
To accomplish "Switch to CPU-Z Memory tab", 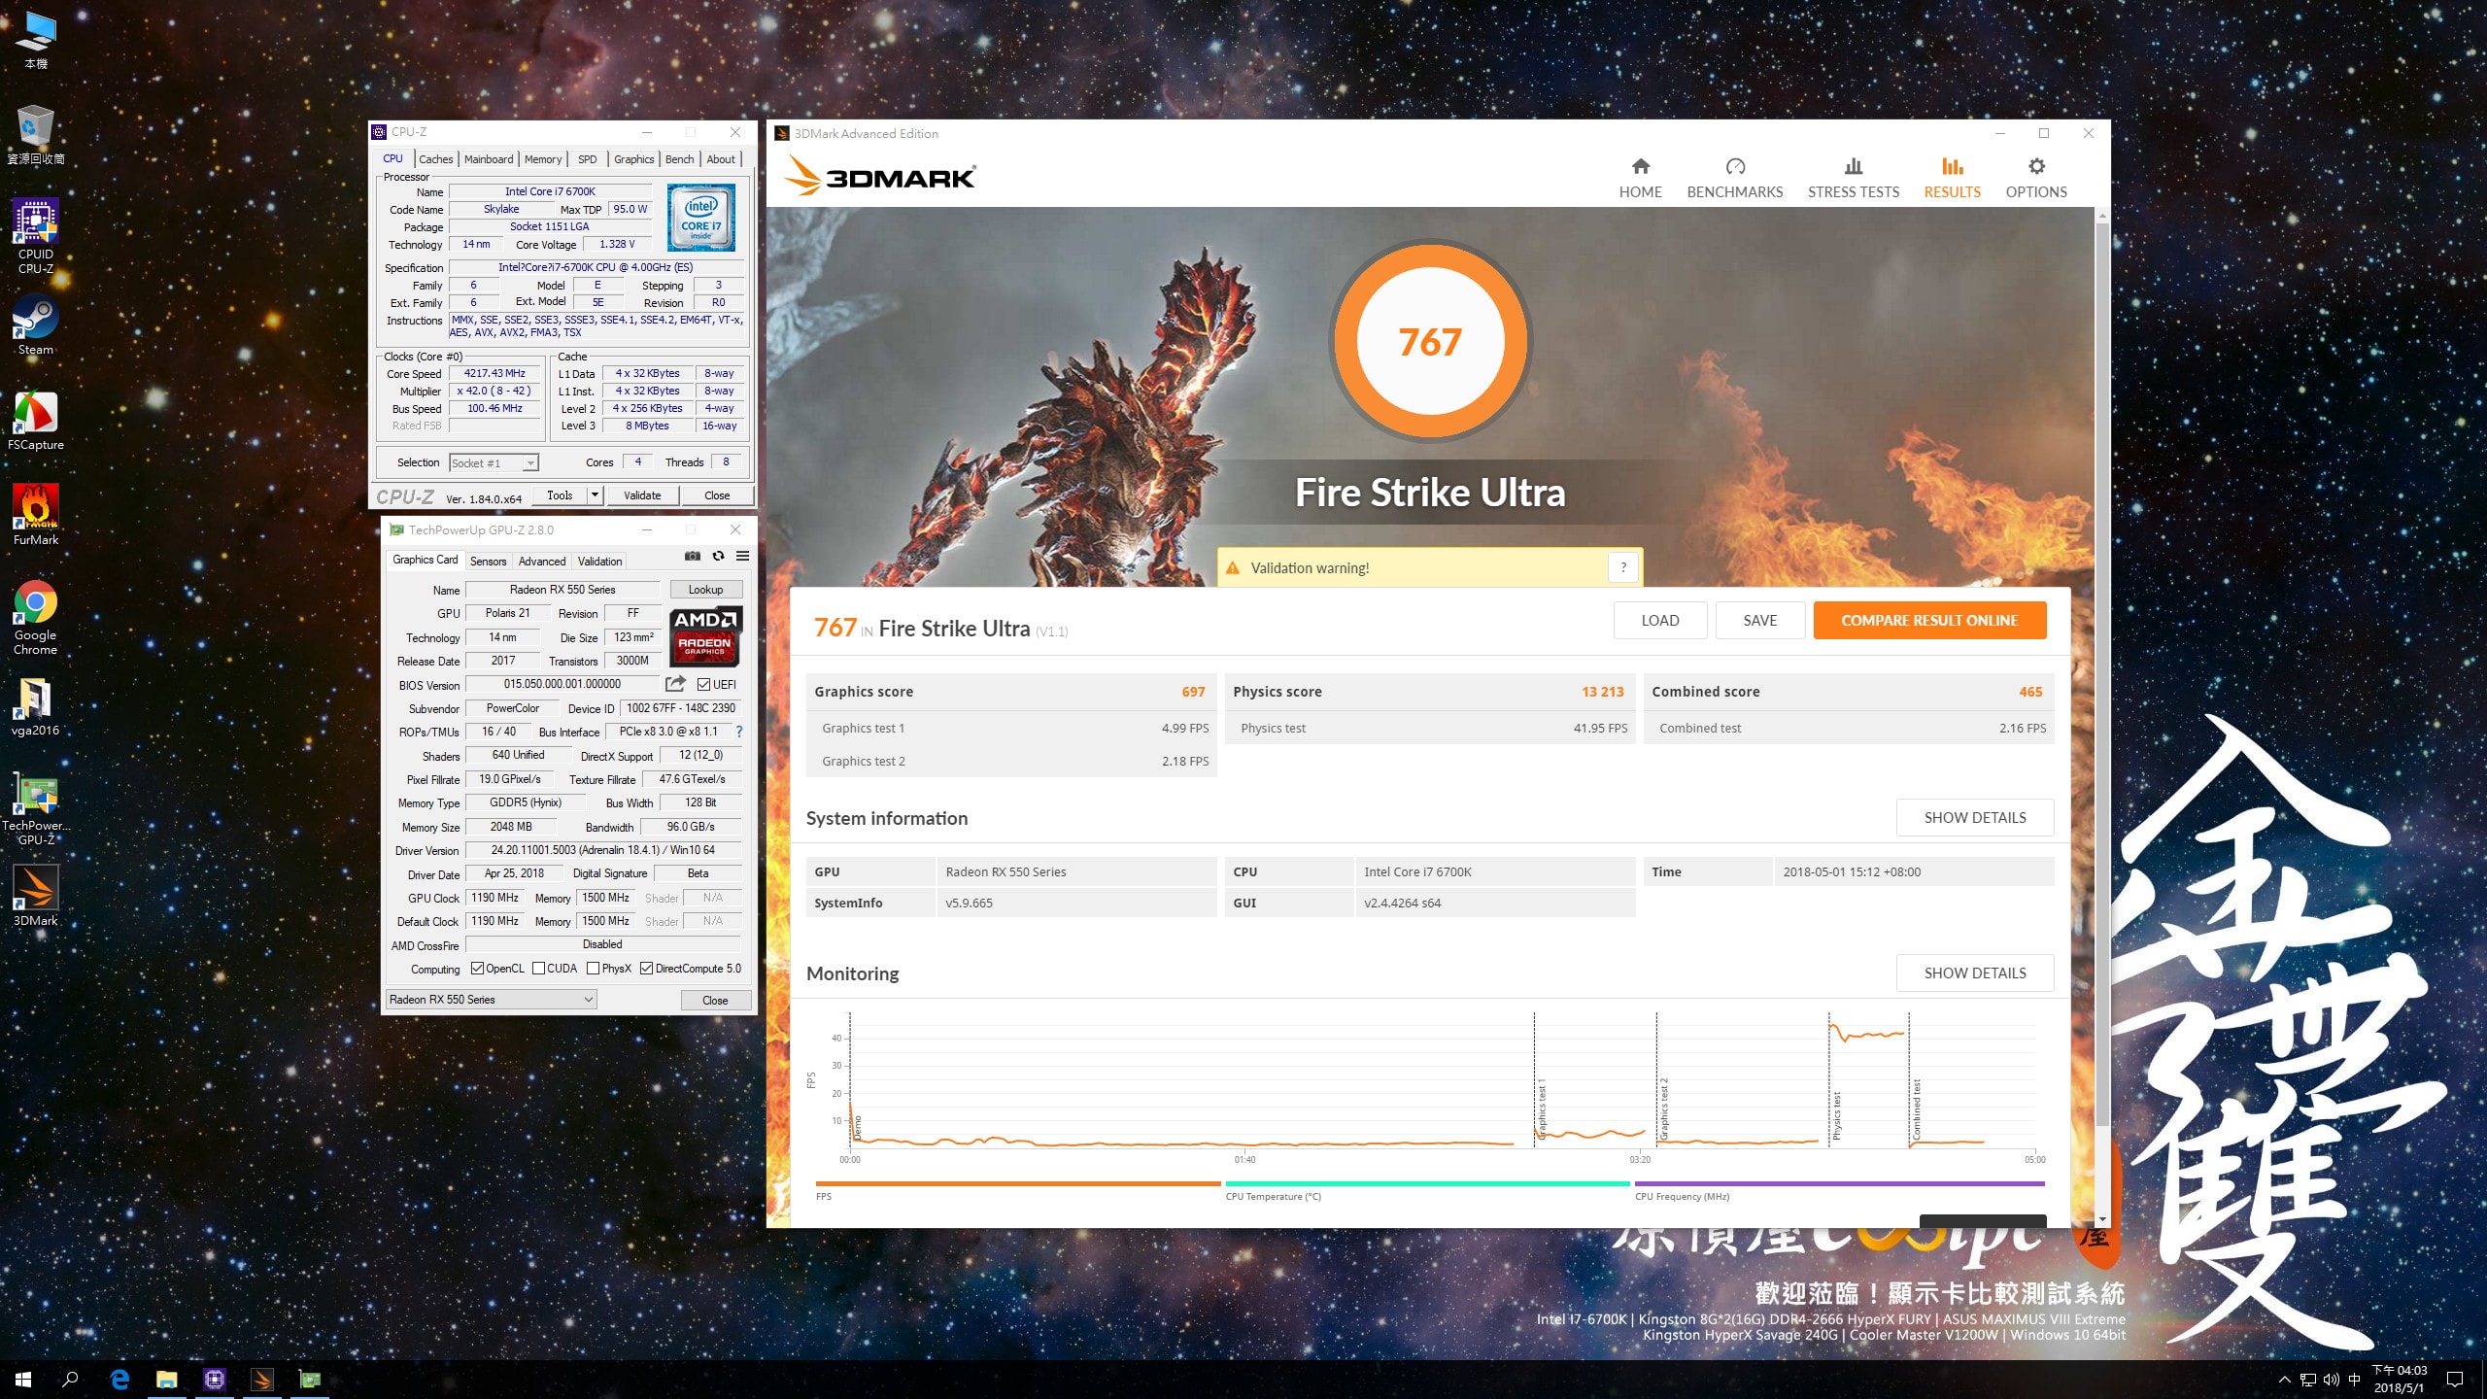I will 543,159.
